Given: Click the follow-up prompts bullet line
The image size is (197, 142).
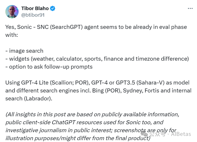Looking at the screenshot, I should [49, 66].
